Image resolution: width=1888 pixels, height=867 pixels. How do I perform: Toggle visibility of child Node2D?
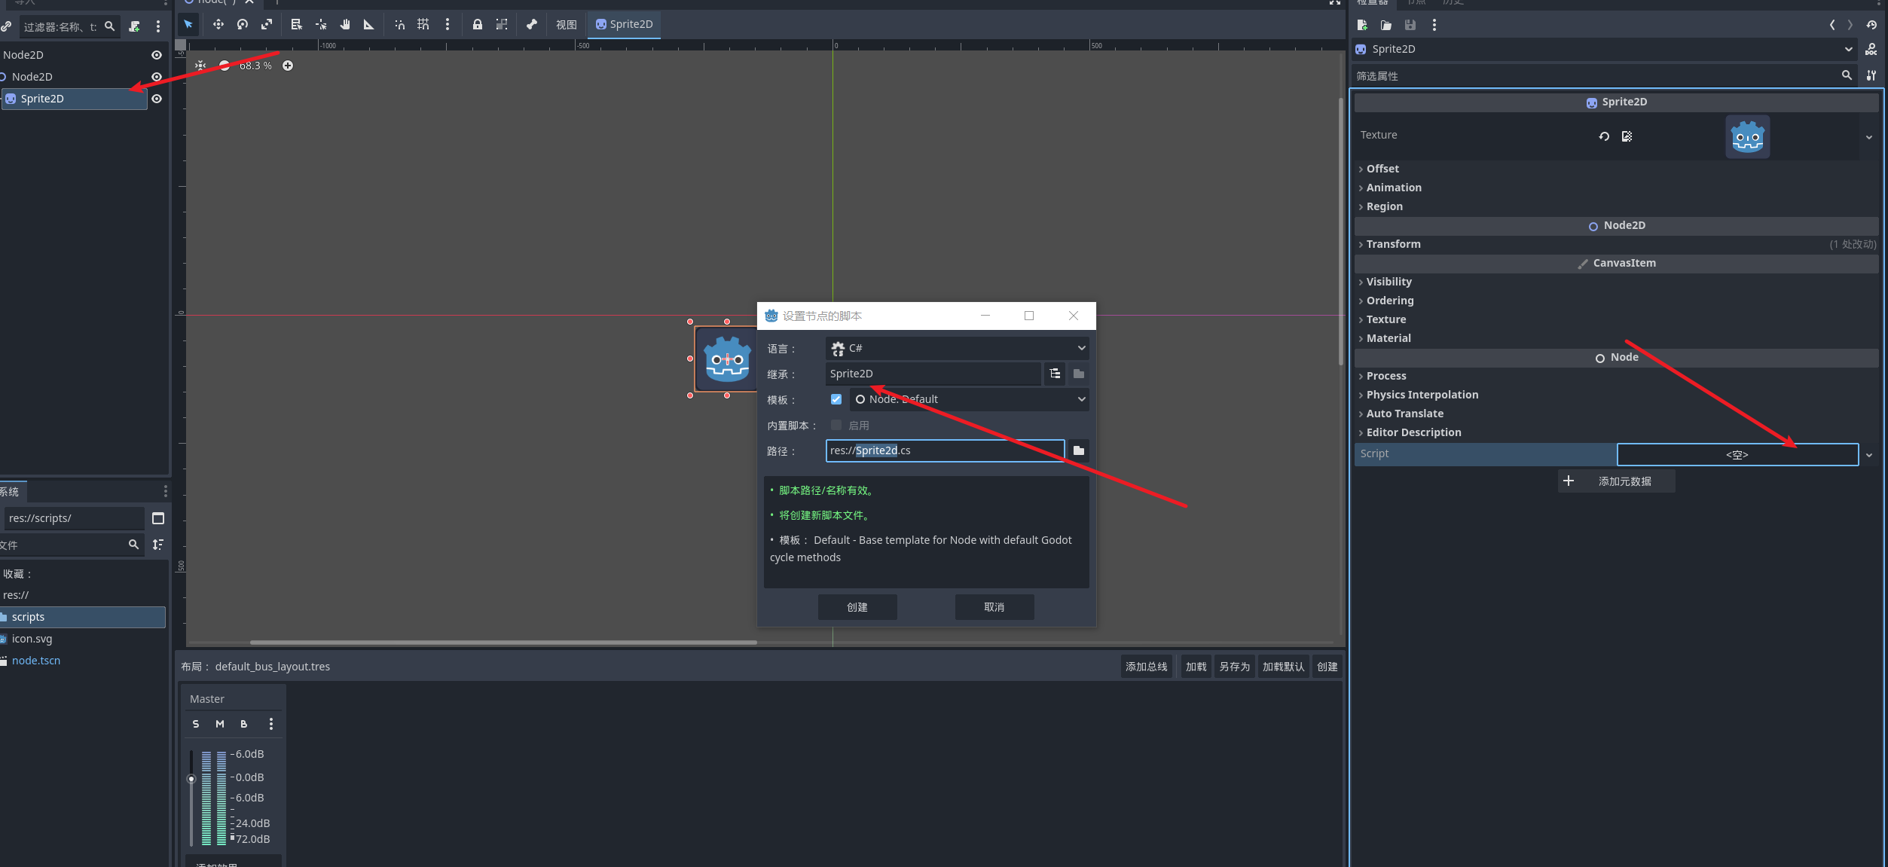tap(157, 77)
